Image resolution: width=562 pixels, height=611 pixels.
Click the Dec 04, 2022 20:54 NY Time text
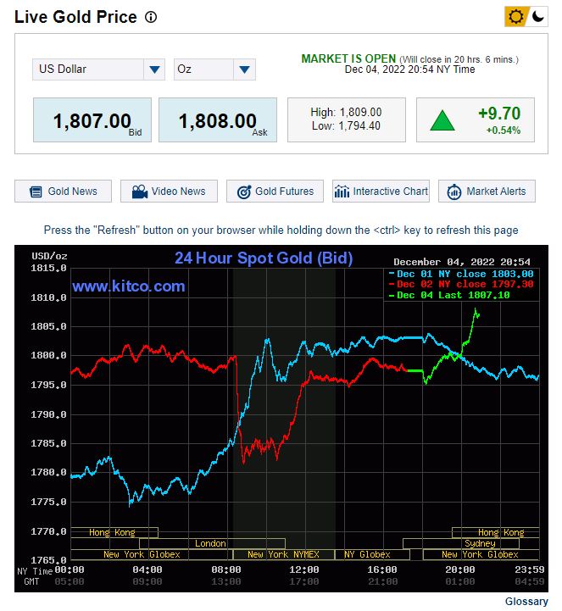click(409, 69)
